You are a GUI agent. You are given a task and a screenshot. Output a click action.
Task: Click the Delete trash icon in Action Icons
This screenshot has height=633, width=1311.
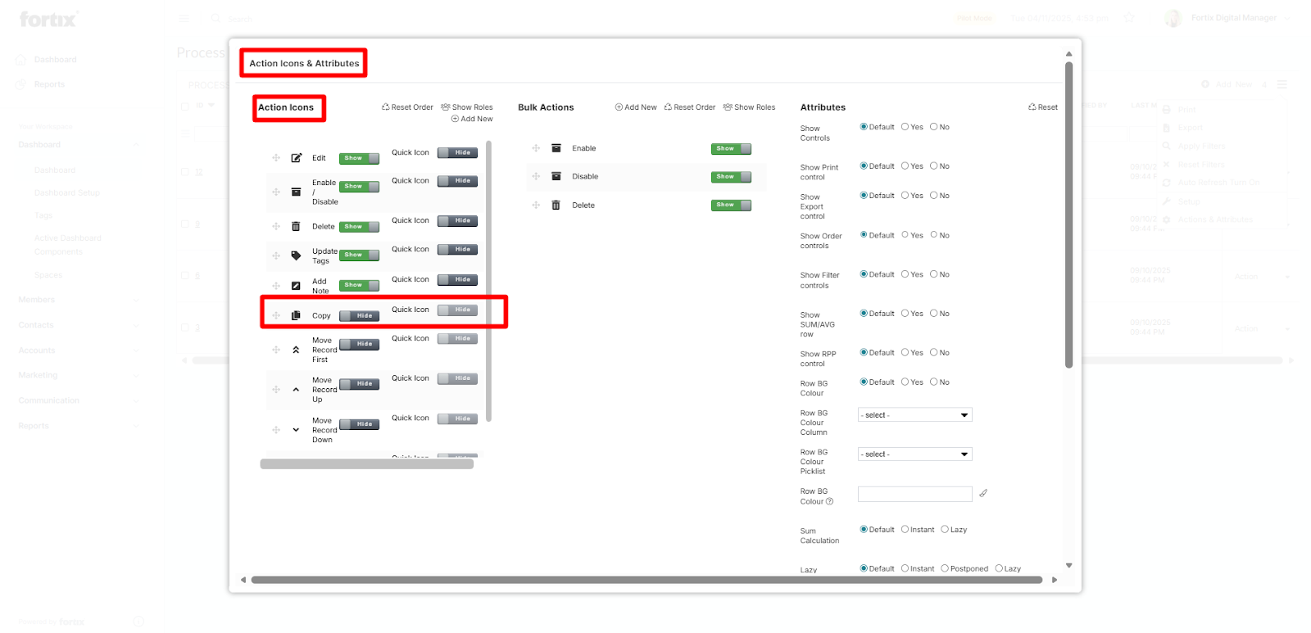point(296,227)
